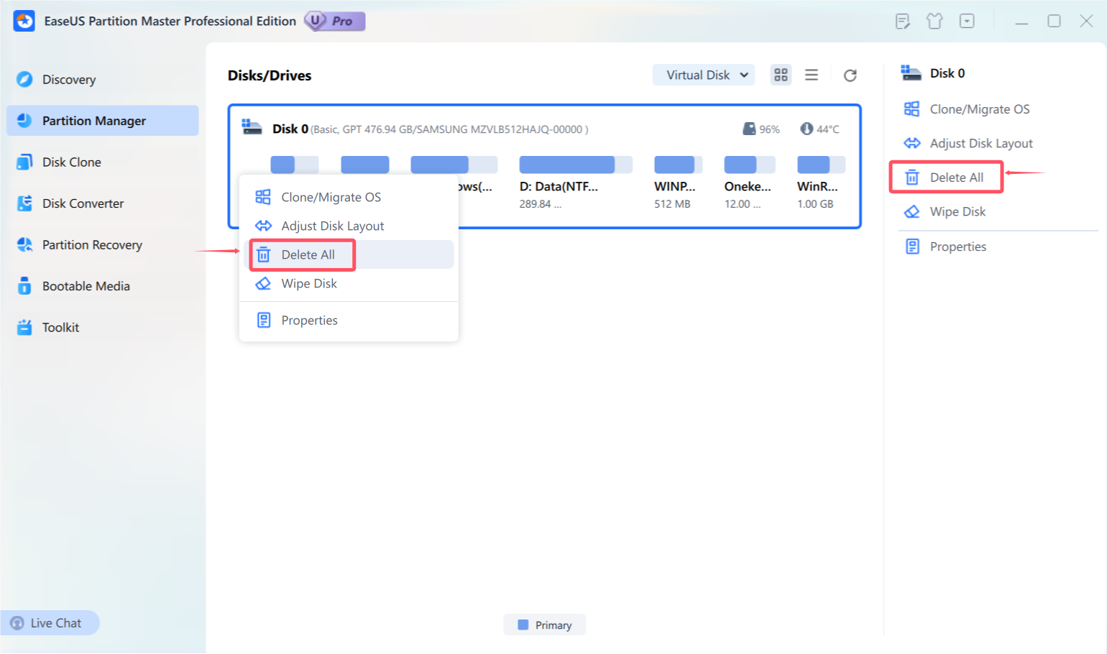Click the Disk 0 Basic GPT description text
The image size is (1107, 654).
point(449,129)
